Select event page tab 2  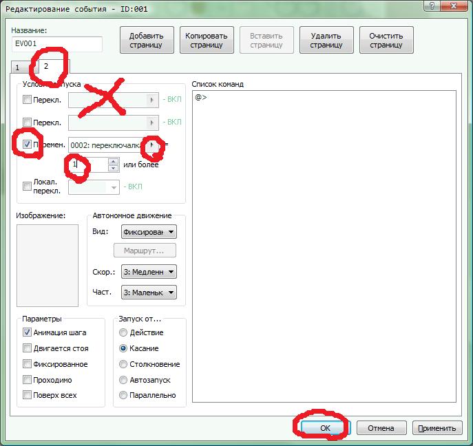click(46, 67)
